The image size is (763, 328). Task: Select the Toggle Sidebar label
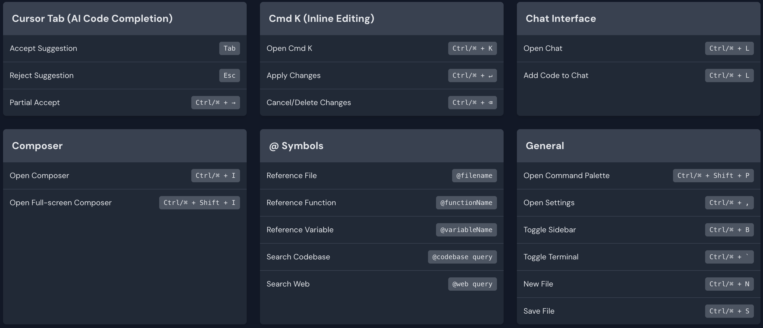tap(550, 230)
